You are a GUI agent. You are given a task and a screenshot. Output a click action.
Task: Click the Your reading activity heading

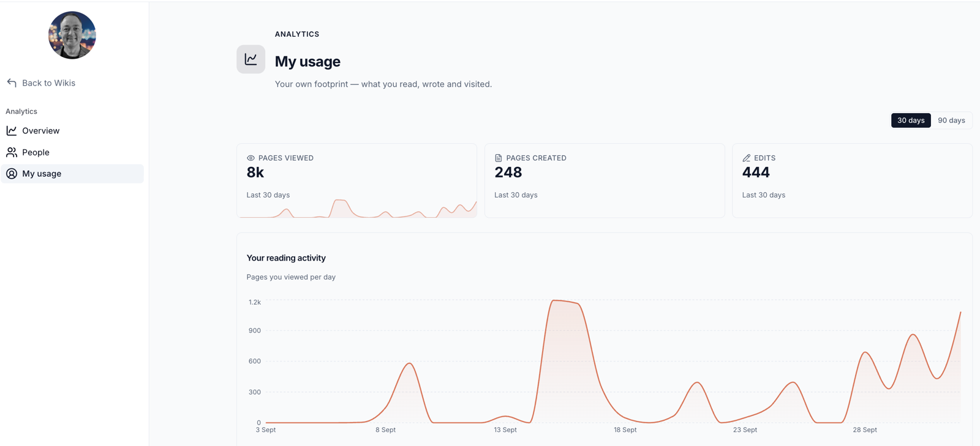pyautogui.click(x=286, y=258)
